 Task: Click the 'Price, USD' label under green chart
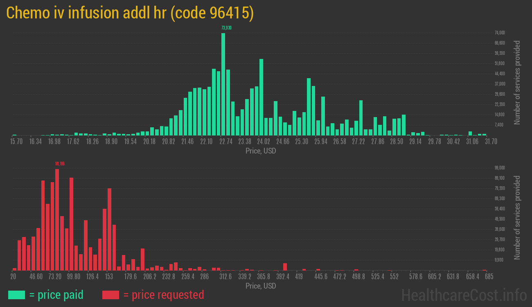coord(261,151)
